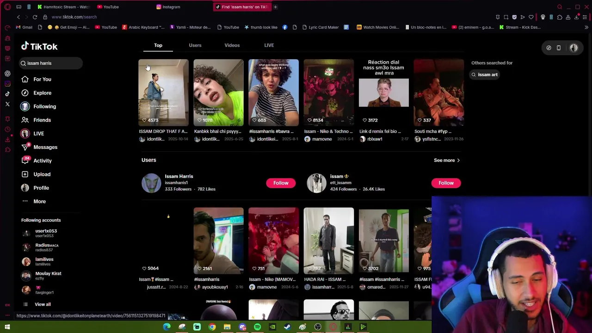
Task: Show more bookmarks chevron
Action: coord(586,27)
